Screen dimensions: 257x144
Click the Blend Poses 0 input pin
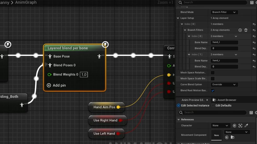[50, 65]
